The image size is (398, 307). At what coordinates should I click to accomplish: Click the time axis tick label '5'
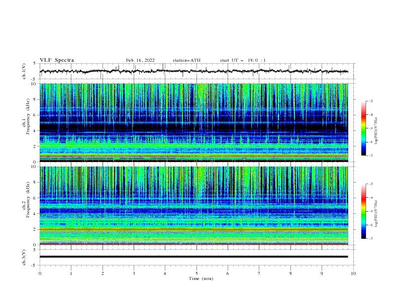click(196, 273)
